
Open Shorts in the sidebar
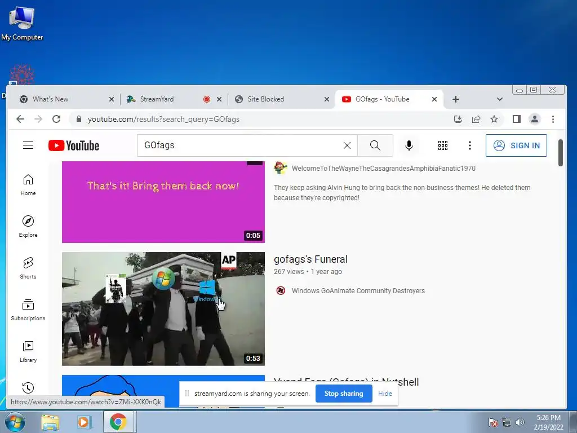(x=28, y=268)
